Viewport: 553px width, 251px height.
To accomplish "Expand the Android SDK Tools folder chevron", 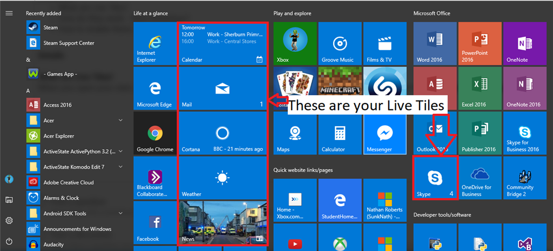I will pyautogui.click(x=120, y=213).
